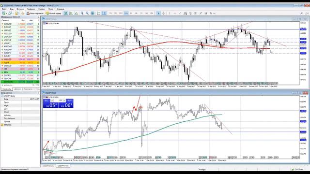Select the crosshair tool
Screen dimensions: 310x174
(164, 13)
